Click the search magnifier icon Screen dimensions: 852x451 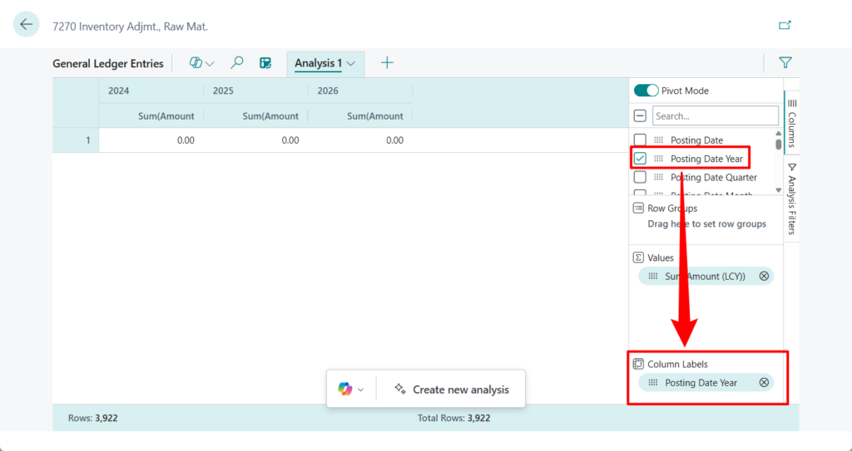click(x=237, y=63)
